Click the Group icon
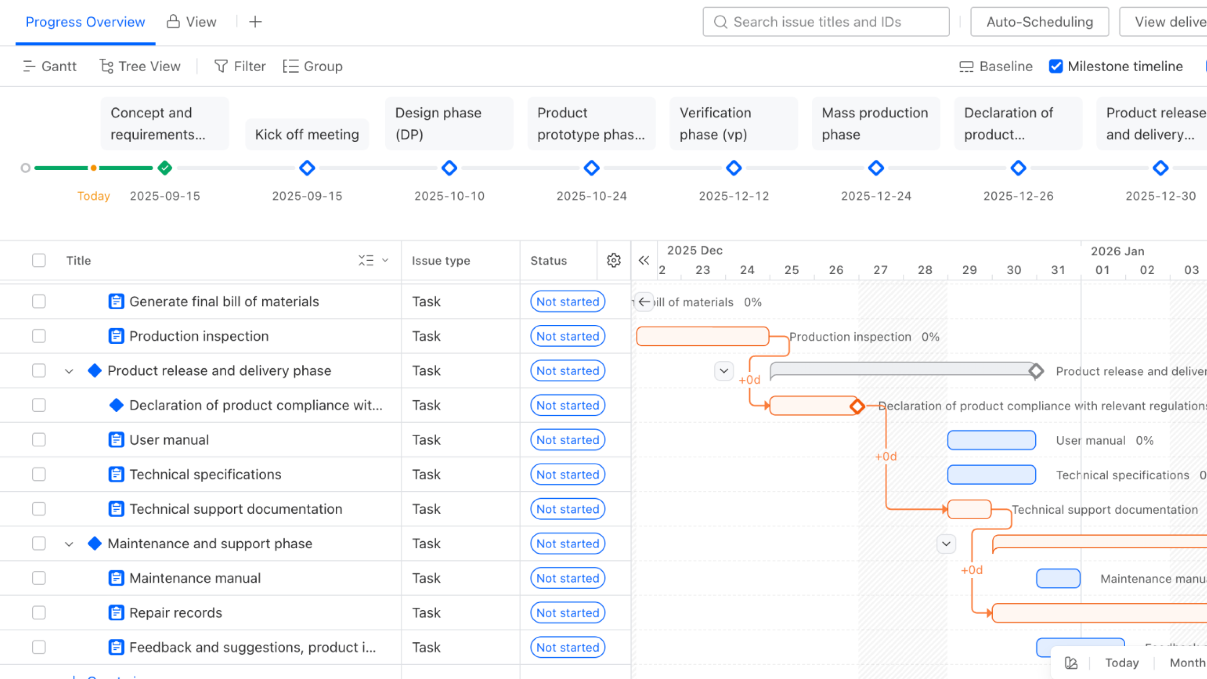The width and height of the screenshot is (1207, 679). coord(290,66)
